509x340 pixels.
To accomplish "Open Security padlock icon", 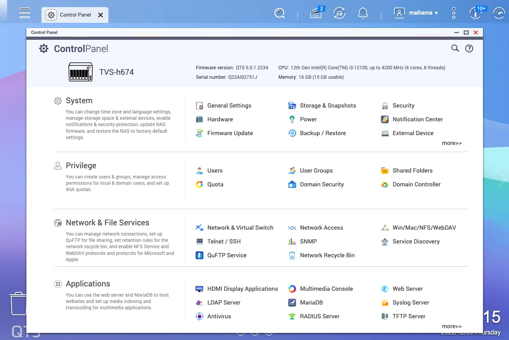I will 385,106.
